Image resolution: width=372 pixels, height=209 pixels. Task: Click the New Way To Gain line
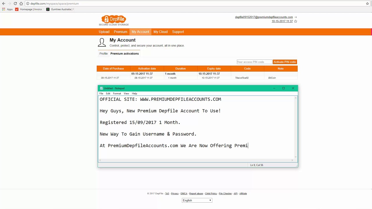coord(148,134)
